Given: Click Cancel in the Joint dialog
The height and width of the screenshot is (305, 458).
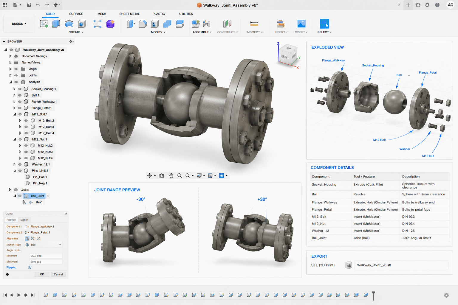Looking at the screenshot, I should [58, 274].
